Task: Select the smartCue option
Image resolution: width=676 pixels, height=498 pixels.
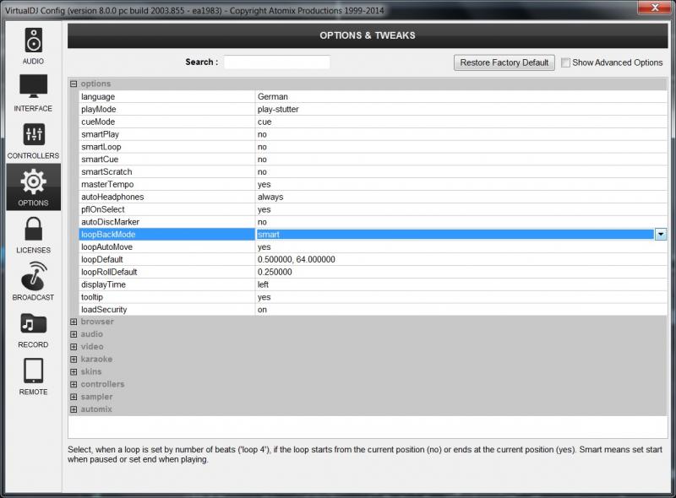Action: coord(373,159)
